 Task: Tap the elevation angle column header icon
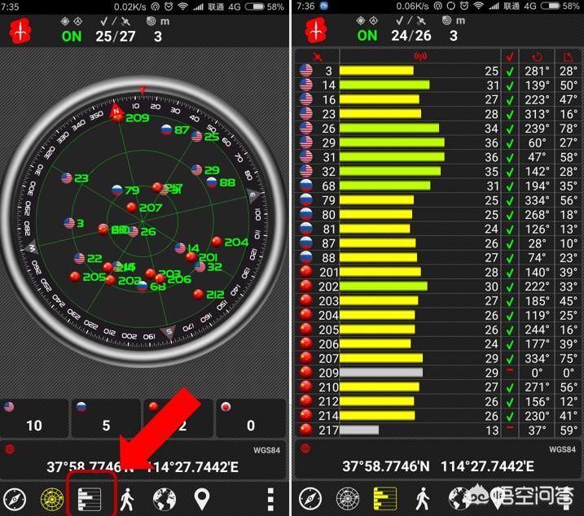coord(568,57)
